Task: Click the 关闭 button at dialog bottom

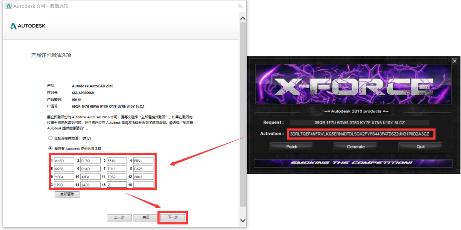Action: 146,218
